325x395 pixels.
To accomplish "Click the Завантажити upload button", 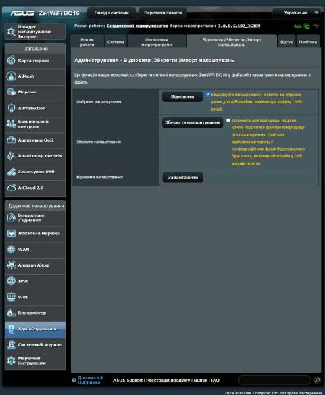I will click(x=183, y=177).
